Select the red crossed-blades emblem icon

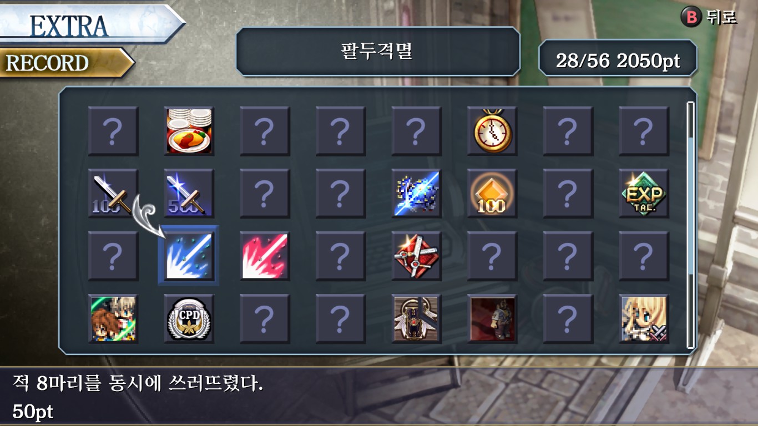pos(416,256)
